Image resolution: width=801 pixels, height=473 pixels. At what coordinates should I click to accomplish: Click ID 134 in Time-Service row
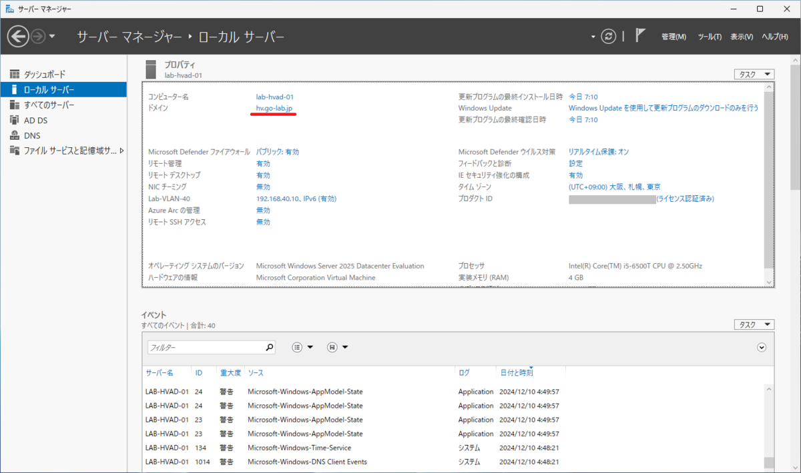click(x=200, y=448)
